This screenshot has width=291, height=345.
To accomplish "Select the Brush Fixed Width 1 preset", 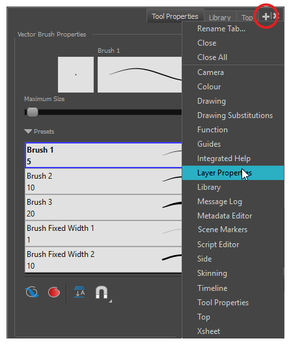I will tap(104, 233).
